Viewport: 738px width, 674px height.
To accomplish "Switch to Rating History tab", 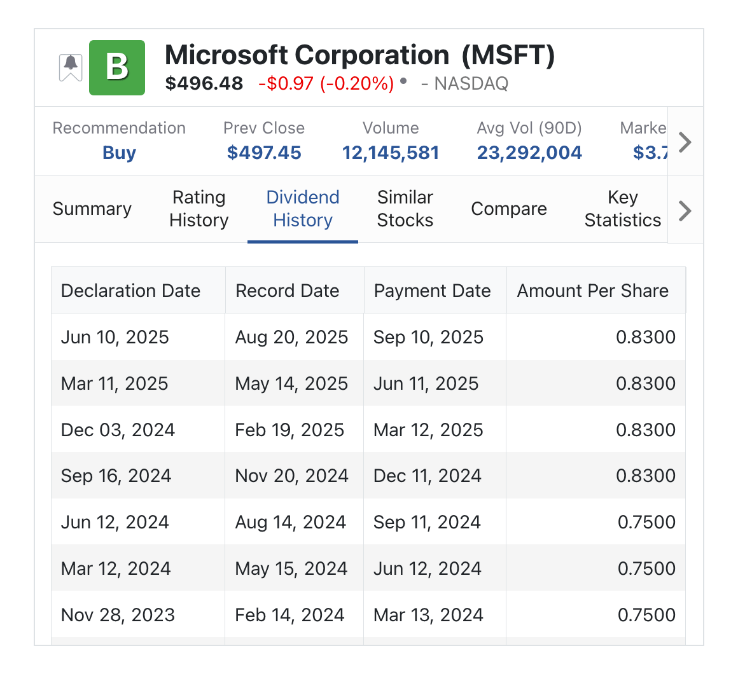I will click(x=198, y=209).
